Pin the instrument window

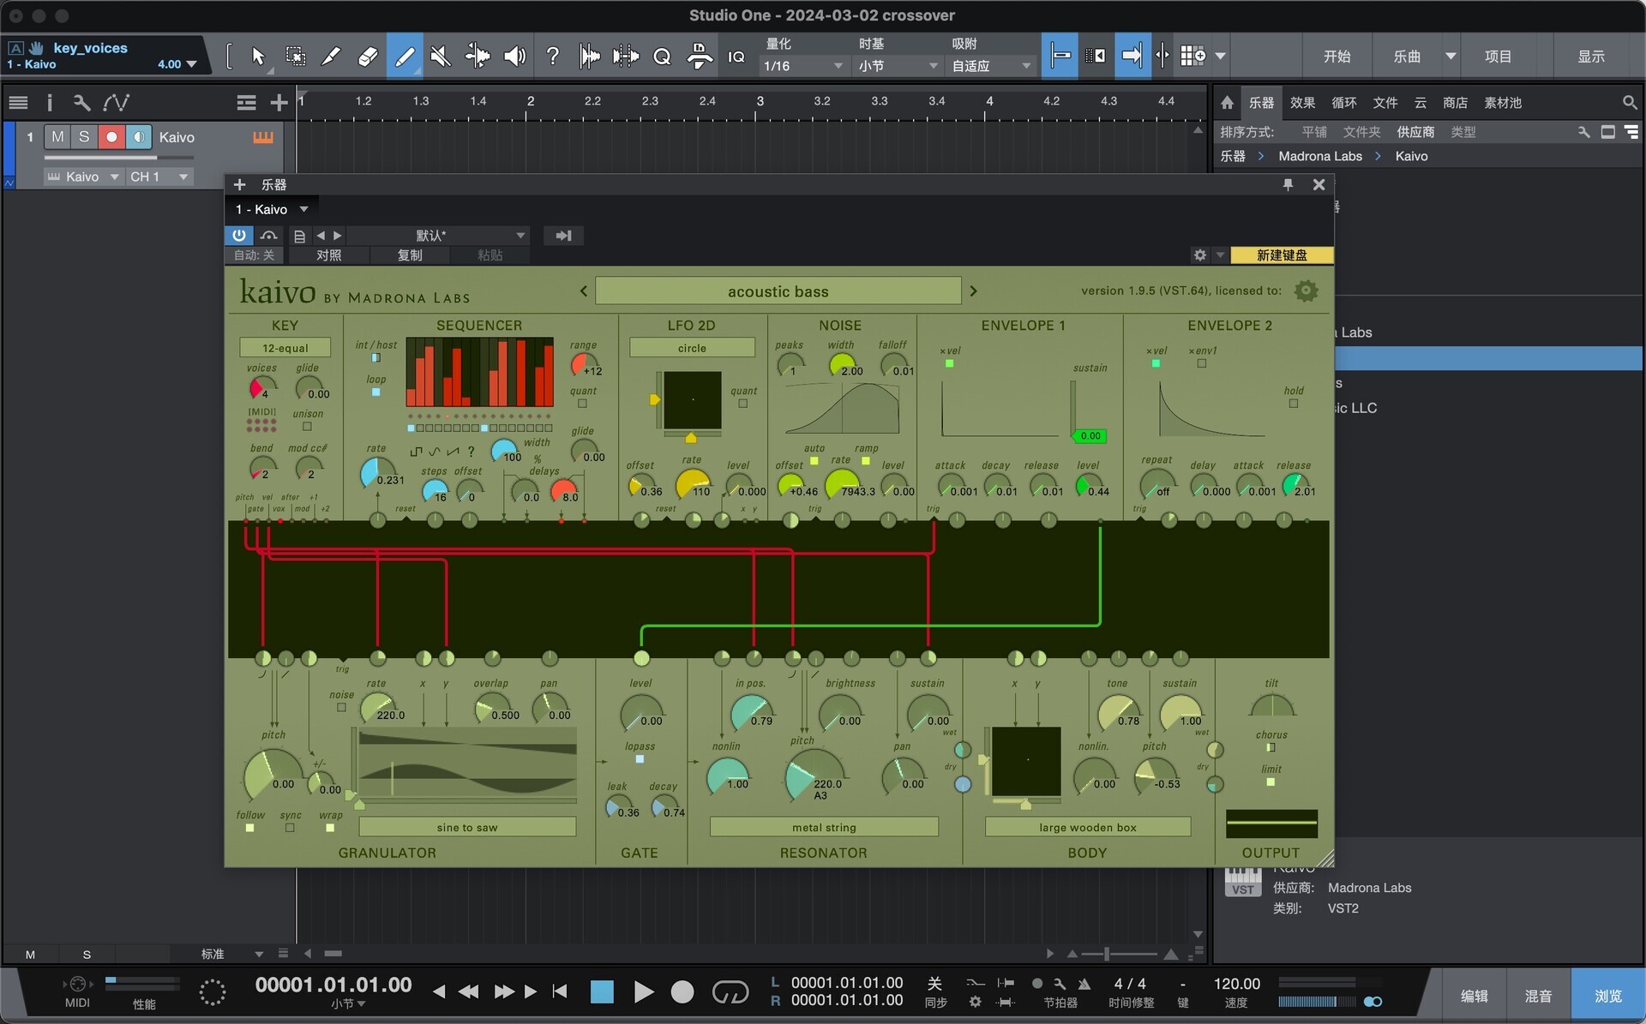click(x=1288, y=184)
